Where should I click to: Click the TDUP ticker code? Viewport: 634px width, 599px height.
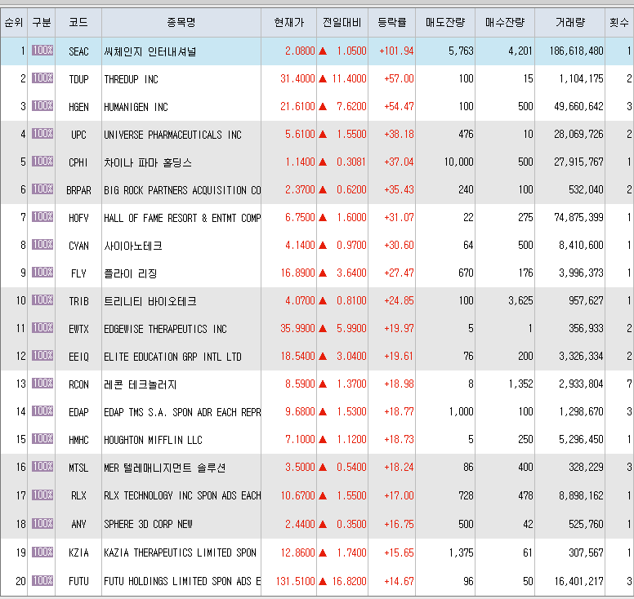click(x=78, y=79)
